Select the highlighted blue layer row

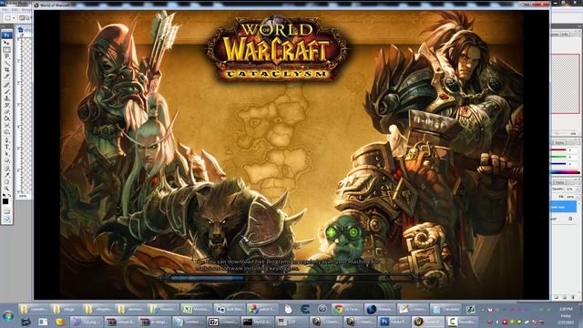pyautogui.click(x=563, y=207)
